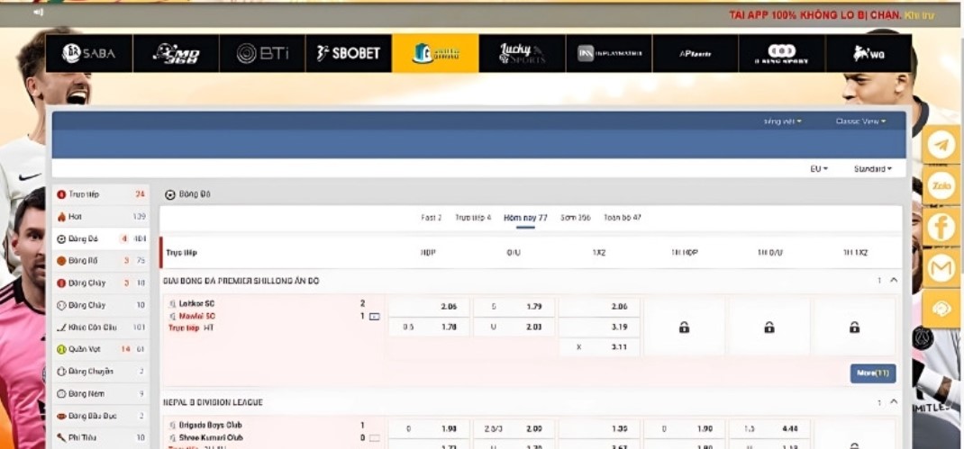The width and height of the screenshot is (964, 449).
Task: Open the Standard view dropdown
Action: [x=872, y=169]
